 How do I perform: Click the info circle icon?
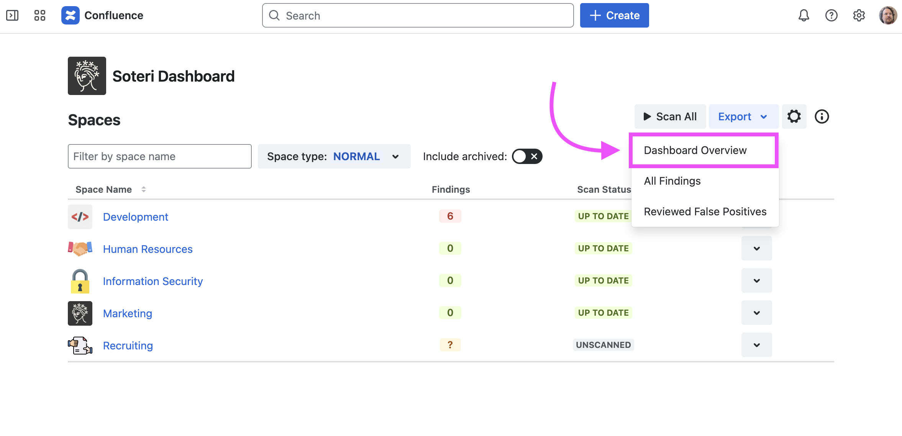click(822, 116)
